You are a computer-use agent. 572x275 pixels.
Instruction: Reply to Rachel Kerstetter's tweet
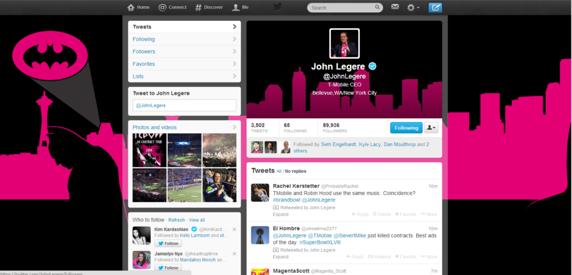coord(360,214)
